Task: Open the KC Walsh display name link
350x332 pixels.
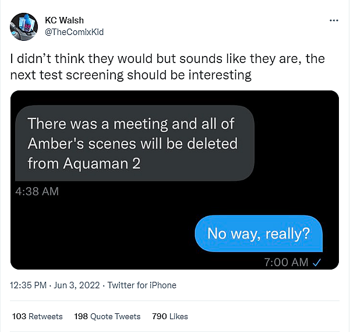Action: click(x=64, y=20)
